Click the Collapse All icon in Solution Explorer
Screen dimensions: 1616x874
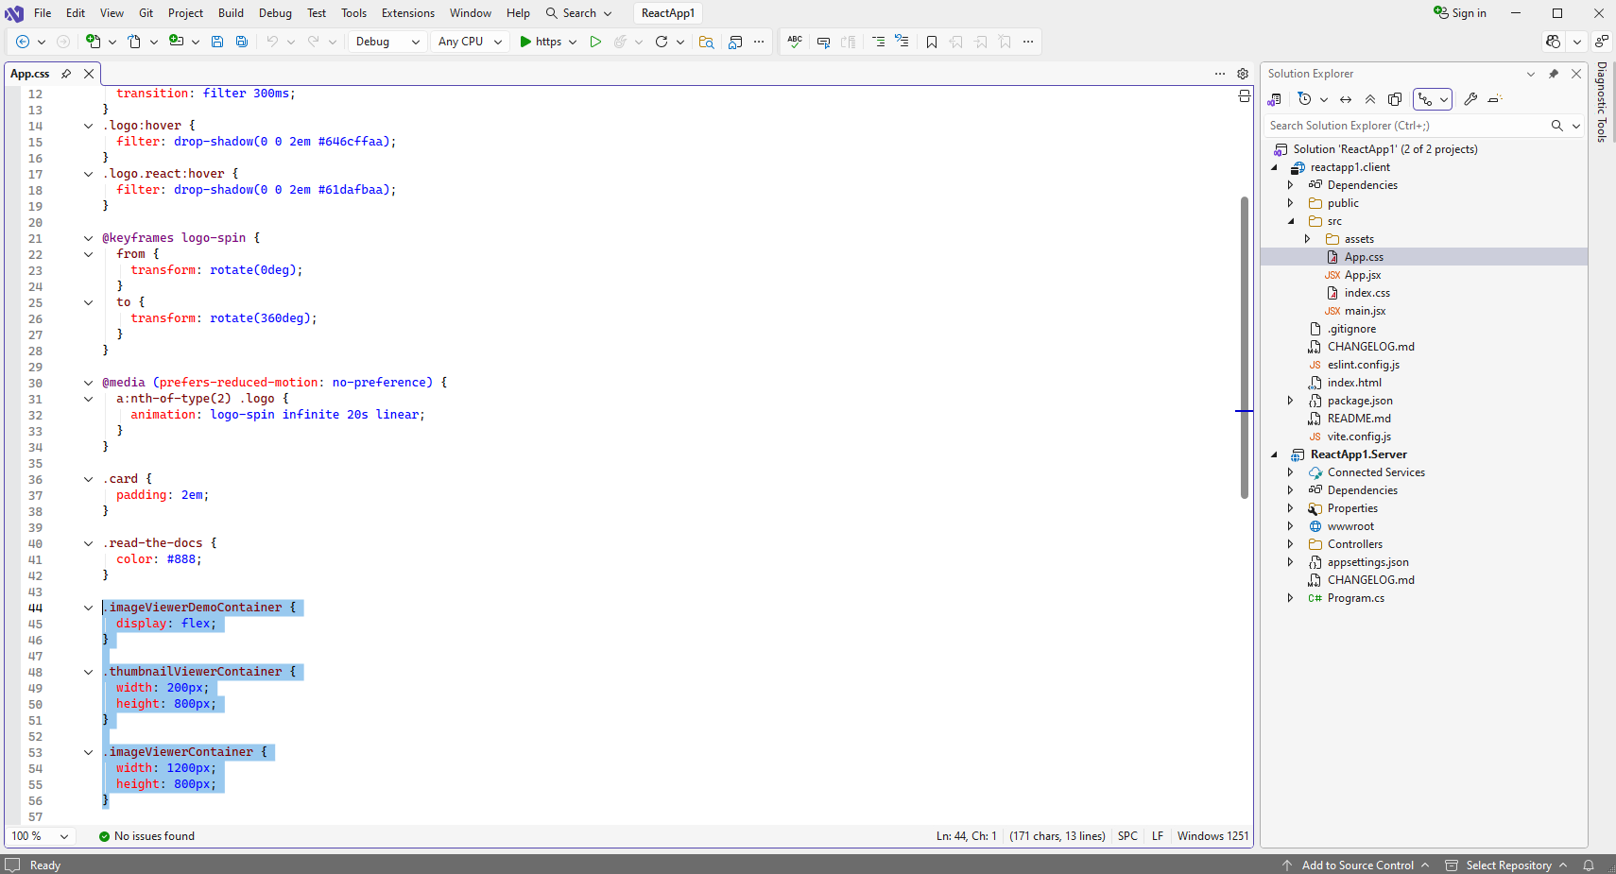[1370, 99]
